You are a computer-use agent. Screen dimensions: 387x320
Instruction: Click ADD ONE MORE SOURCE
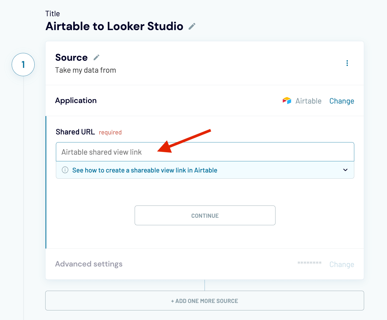pyautogui.click(x=204, y=301)
